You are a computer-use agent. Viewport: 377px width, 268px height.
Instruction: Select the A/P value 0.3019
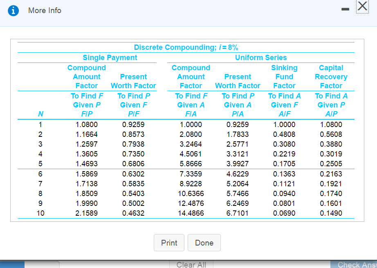tap(331, 154)
